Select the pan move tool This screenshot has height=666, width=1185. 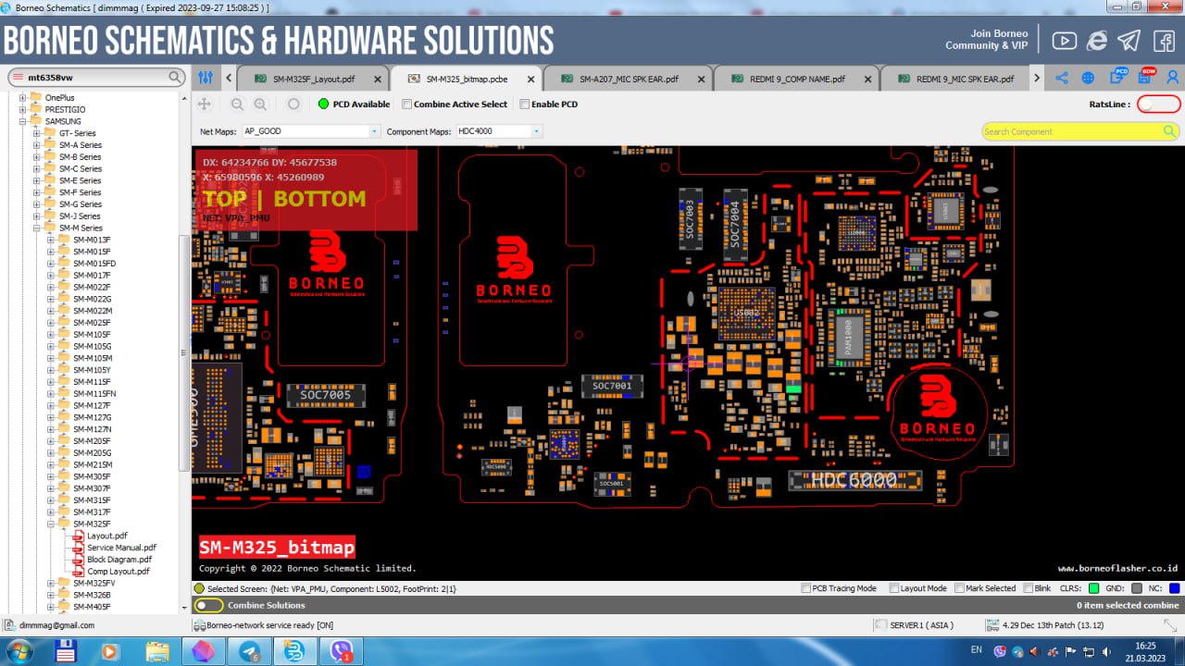pos(205,105)
